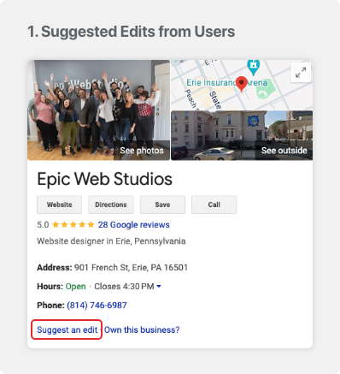The height and width of the screenshot is (374, 340).
Task: Expand the map with the fullscreen arrows icon
Action: point(301,73)
